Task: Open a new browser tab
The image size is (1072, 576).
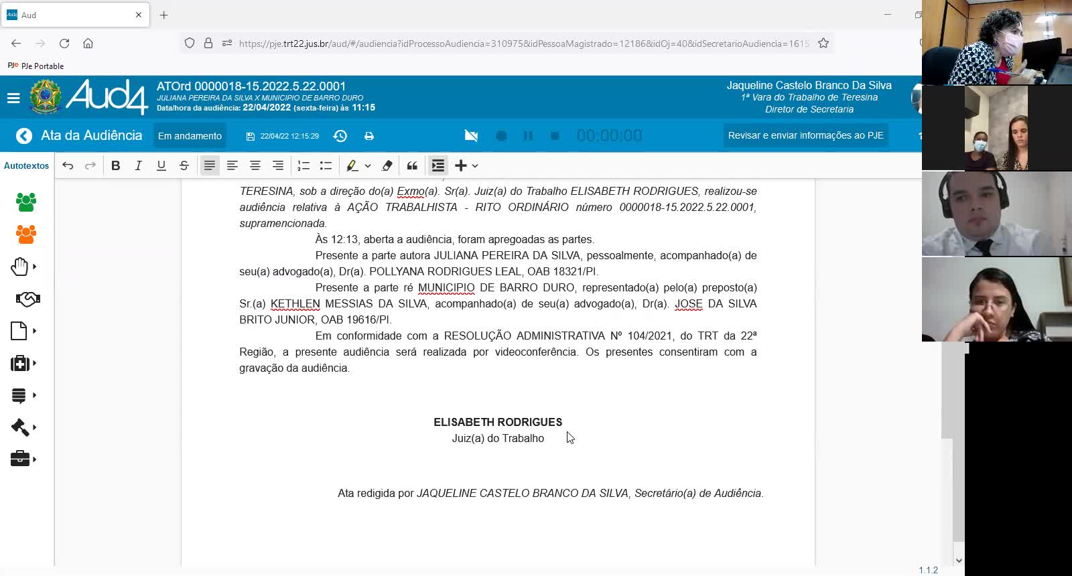Action: (164, 15)
